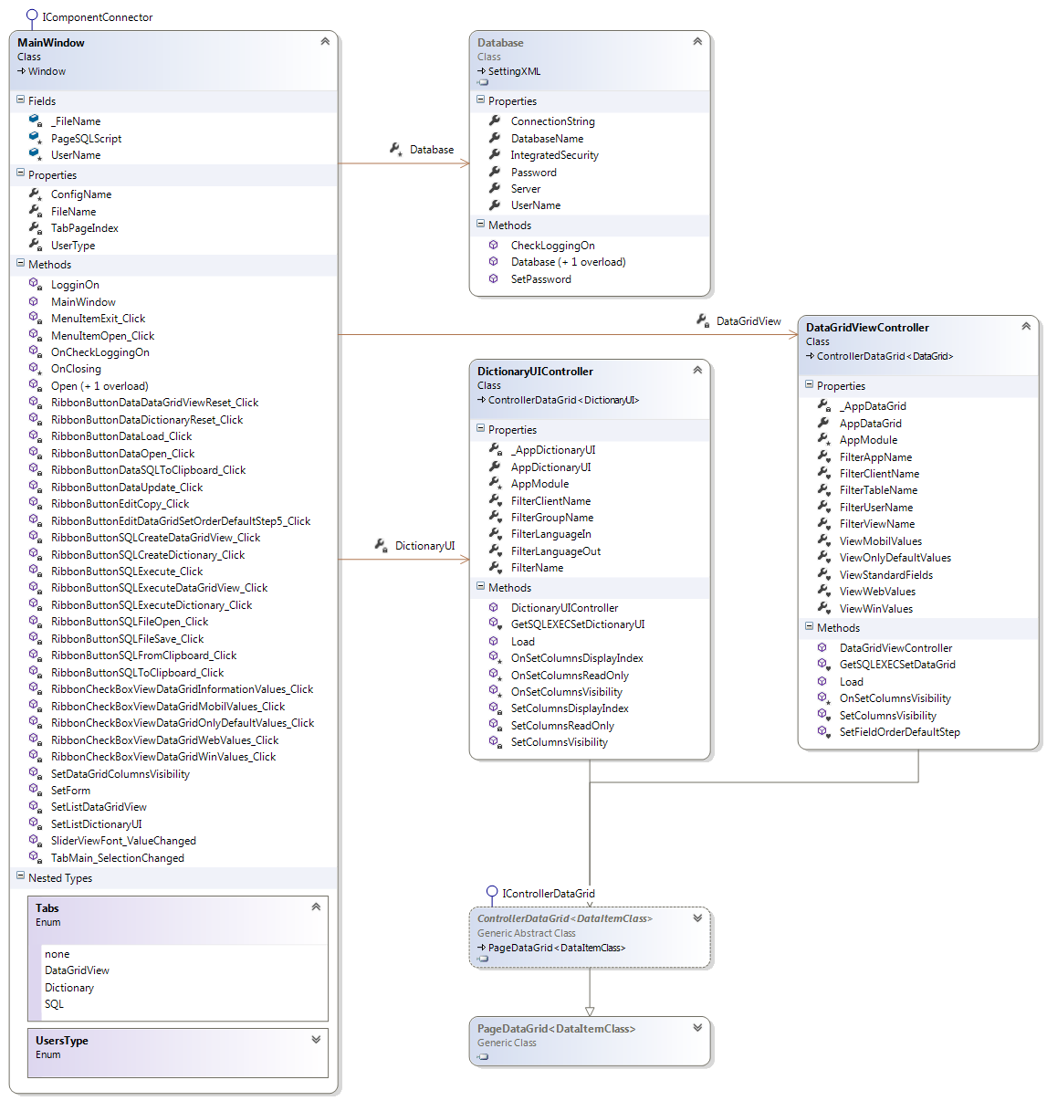Click the SettingXML base type label

[x=514, y=71]
